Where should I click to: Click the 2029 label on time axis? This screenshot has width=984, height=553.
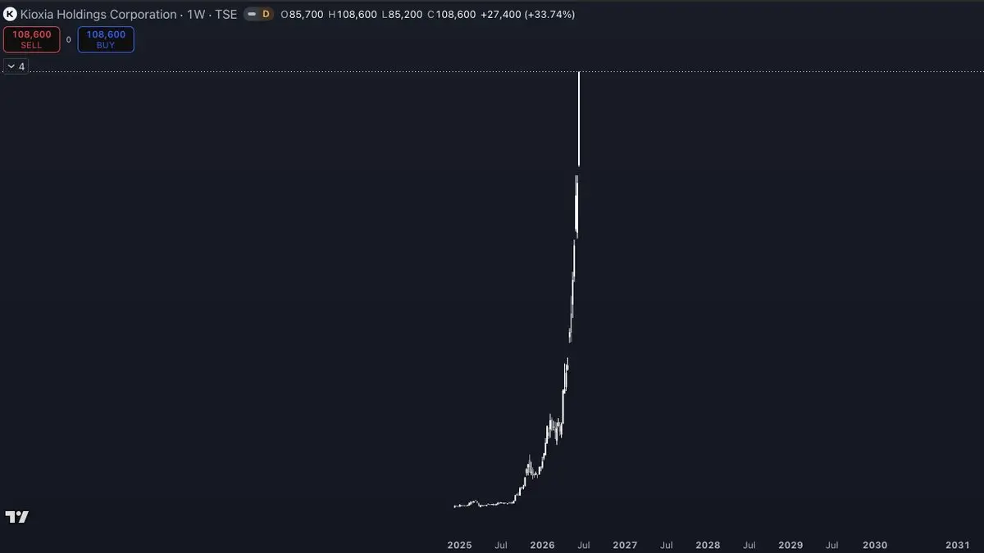(x=790, y=545)
